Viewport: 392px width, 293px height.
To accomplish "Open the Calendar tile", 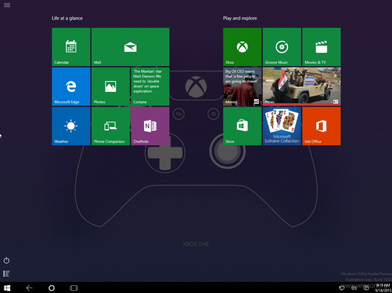I will 71,47.
